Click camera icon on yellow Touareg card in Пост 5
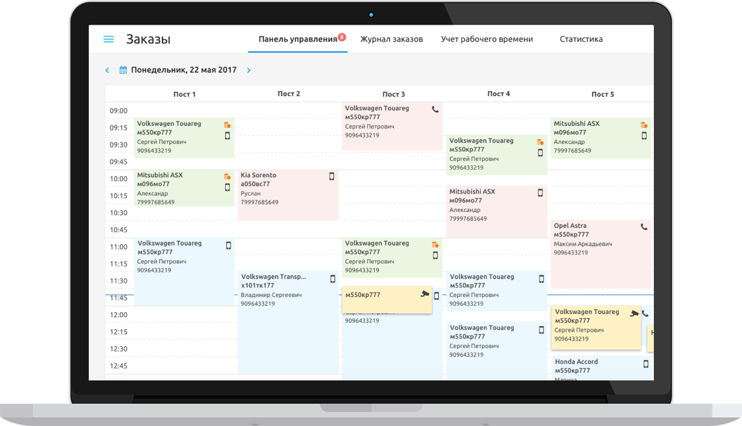The image size is (742, 426). [635, 313]
